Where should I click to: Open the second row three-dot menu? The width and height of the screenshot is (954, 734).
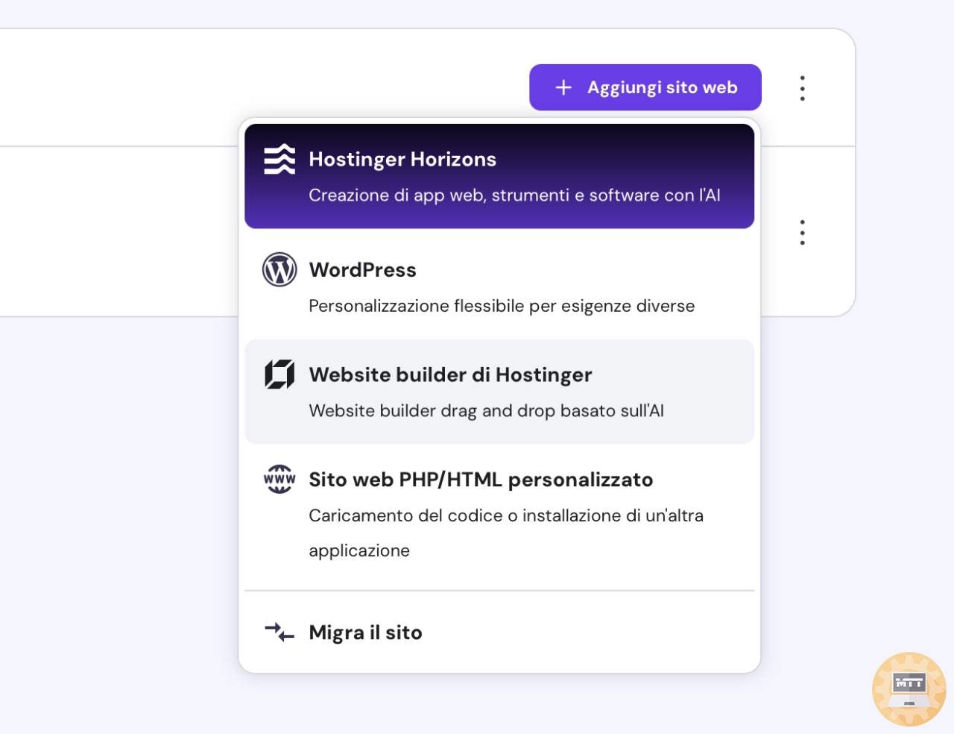click(x=802, y=232)
